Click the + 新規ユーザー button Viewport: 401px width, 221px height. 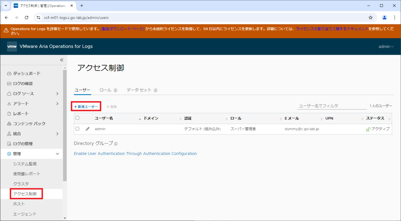86,106
